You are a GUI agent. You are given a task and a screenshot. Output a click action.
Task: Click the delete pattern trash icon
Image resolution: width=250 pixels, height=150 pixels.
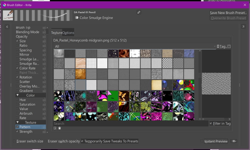pos(59,128)
